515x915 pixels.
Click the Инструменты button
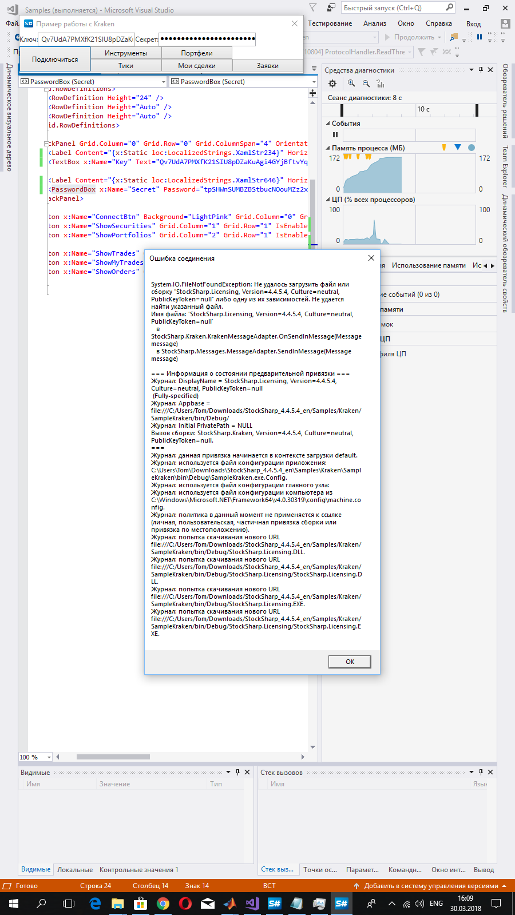tap(126, 53)
